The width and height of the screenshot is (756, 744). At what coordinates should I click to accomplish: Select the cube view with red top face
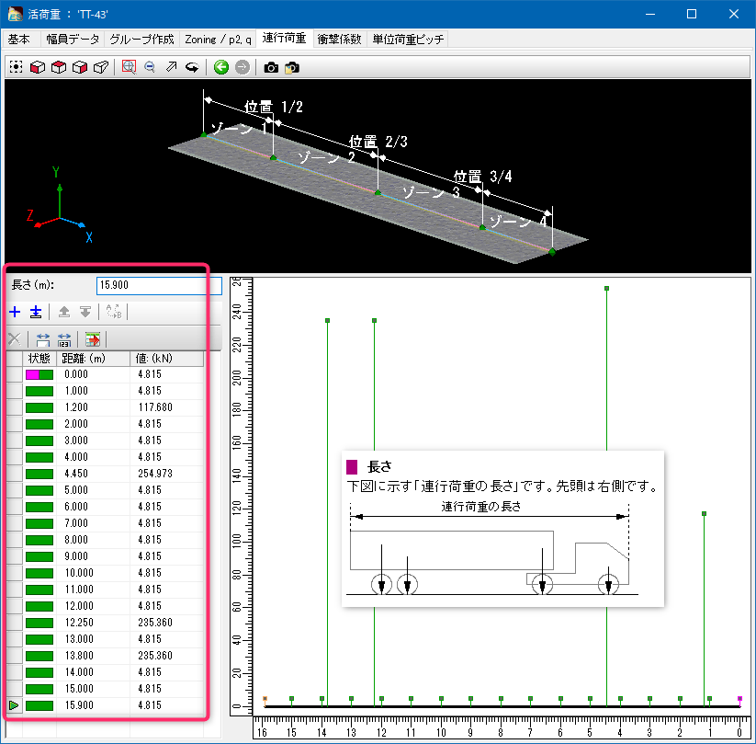tap(59, 67)
